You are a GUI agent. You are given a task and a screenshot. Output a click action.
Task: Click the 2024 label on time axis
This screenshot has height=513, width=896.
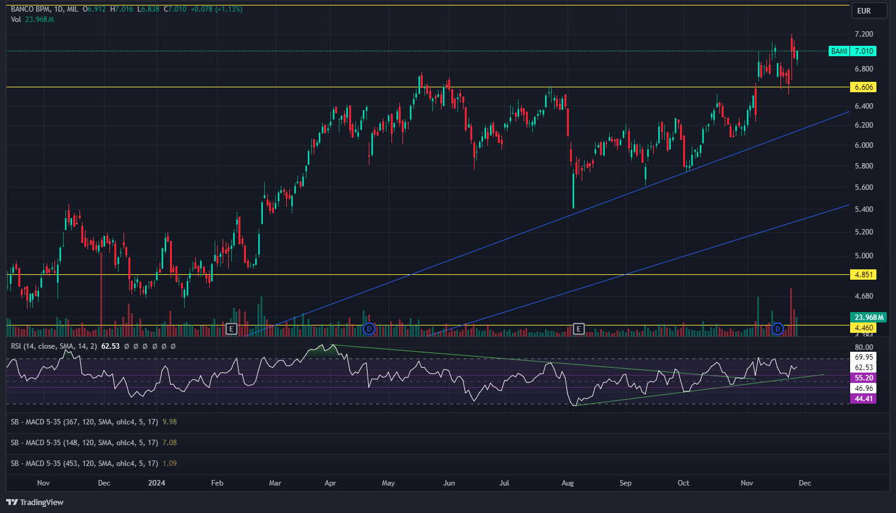click(x=157, y=483)
